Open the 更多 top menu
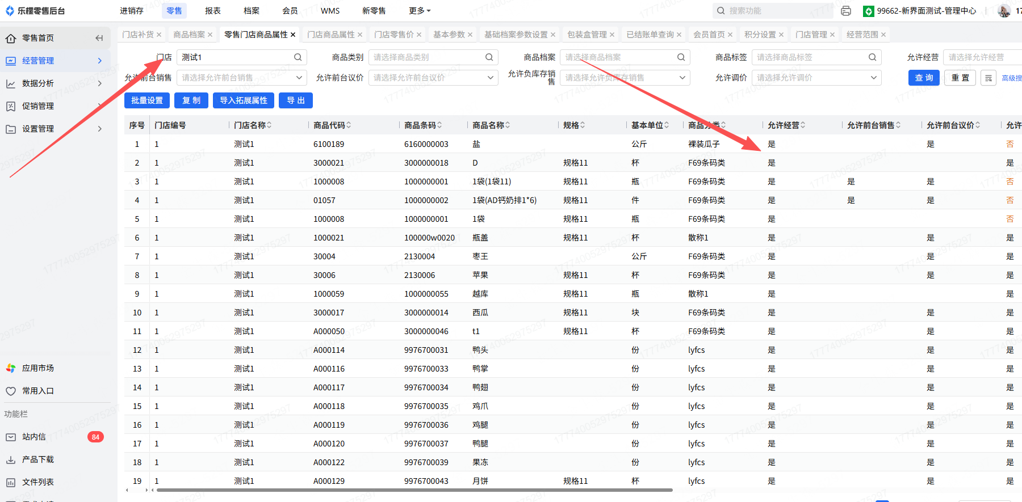Screen dimensions: 1022x502 [x=420, y=11]
